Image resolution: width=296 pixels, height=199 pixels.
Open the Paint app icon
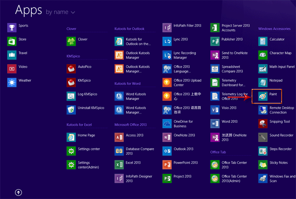[x=263, y=97]
